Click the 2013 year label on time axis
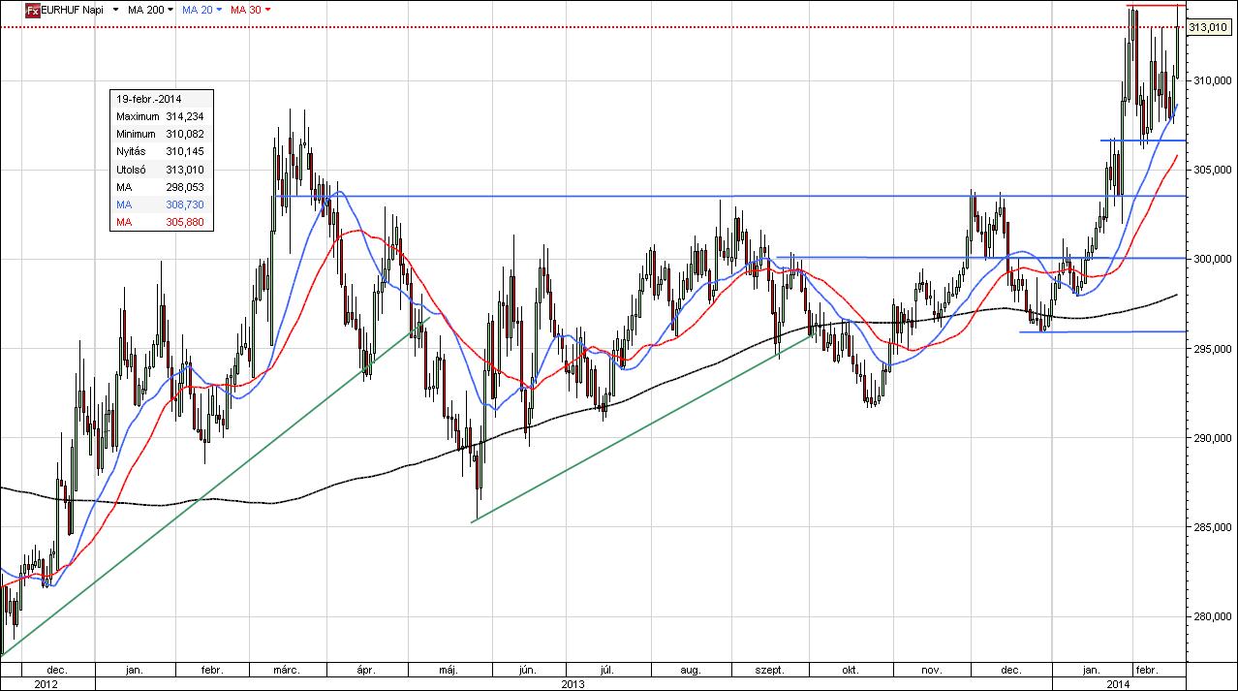Image resolution: width=1238 pixels, height=691 pixels. point(573,683)
